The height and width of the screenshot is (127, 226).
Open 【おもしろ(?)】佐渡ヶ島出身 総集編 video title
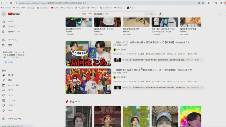152,42
